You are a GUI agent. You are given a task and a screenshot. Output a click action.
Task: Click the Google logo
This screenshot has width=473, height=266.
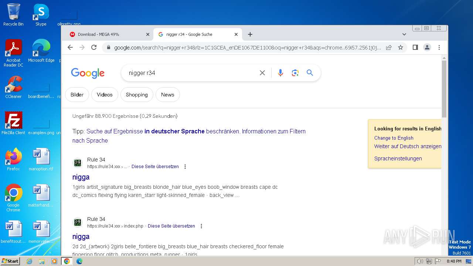click(x=88, y=73)
